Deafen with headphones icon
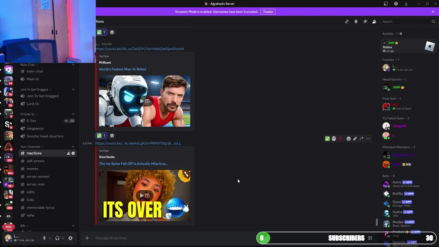439x247 pixels. click(57, 238)
